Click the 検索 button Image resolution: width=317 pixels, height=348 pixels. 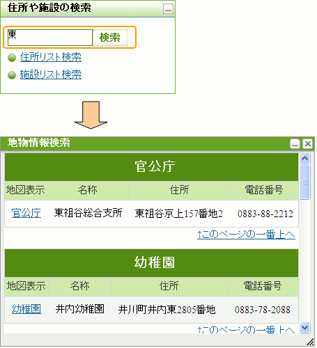110,38
